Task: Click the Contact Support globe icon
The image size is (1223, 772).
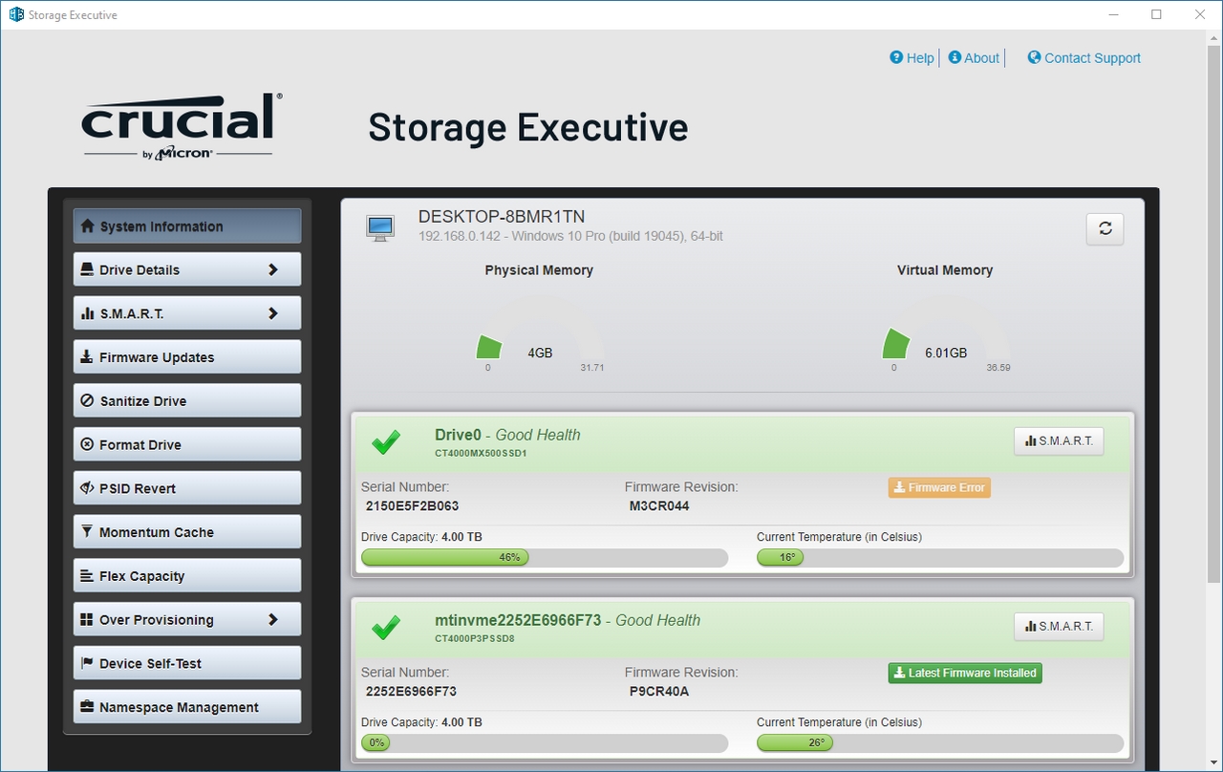Action: tap(1034, 57)
